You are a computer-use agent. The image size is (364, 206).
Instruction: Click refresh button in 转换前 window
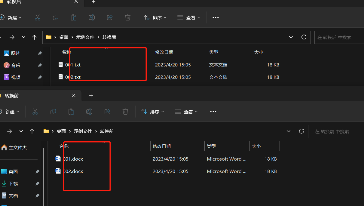(301, 131)
